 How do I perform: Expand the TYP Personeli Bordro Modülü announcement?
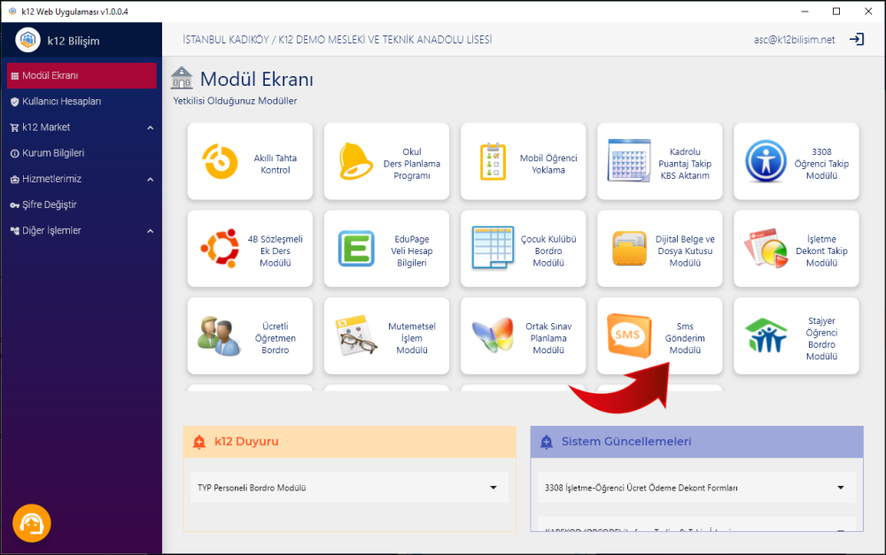tap(349, 487)
